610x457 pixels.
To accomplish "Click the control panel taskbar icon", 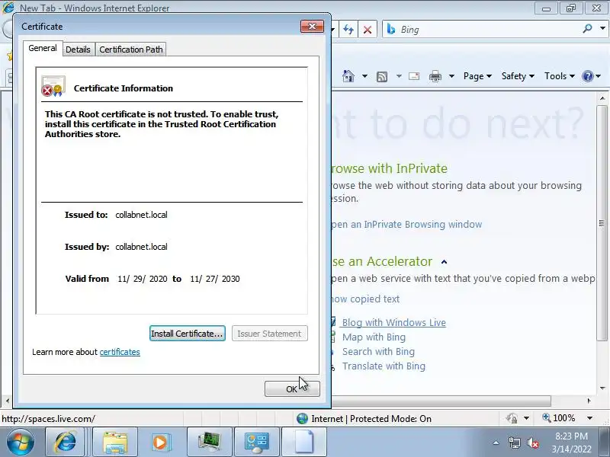I will click(257, 443).
